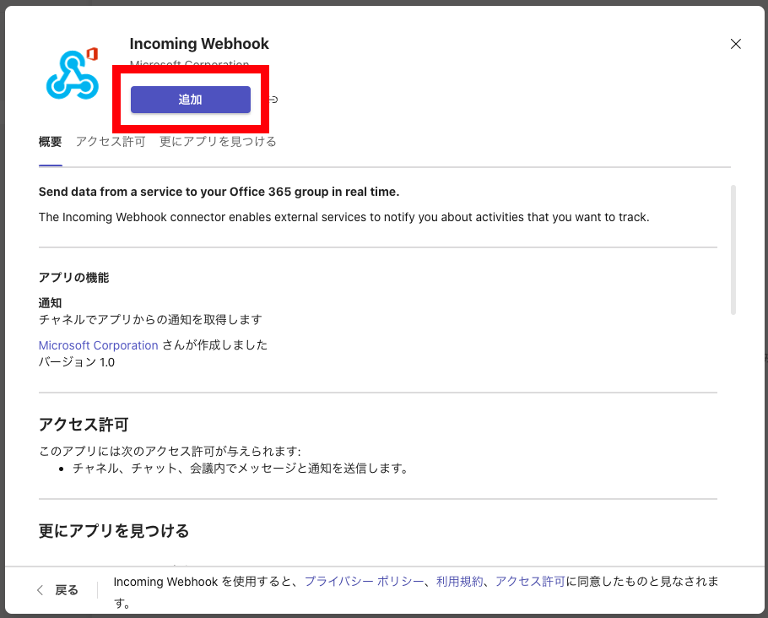Click the バージョン 1.0 text
Screen dimensions: 768x618
(x=77, y=362)
